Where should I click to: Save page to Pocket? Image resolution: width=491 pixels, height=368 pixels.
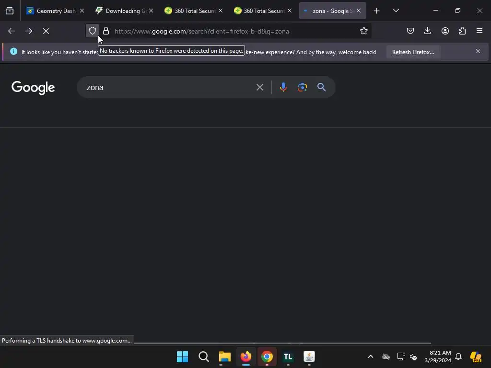click(x=410, y=31)
